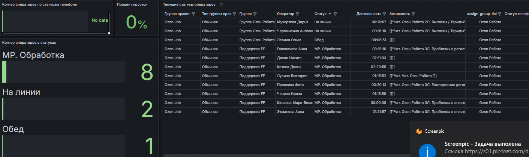
Task: Open filter for Оператор column
Action: click(x=297, y=14)
